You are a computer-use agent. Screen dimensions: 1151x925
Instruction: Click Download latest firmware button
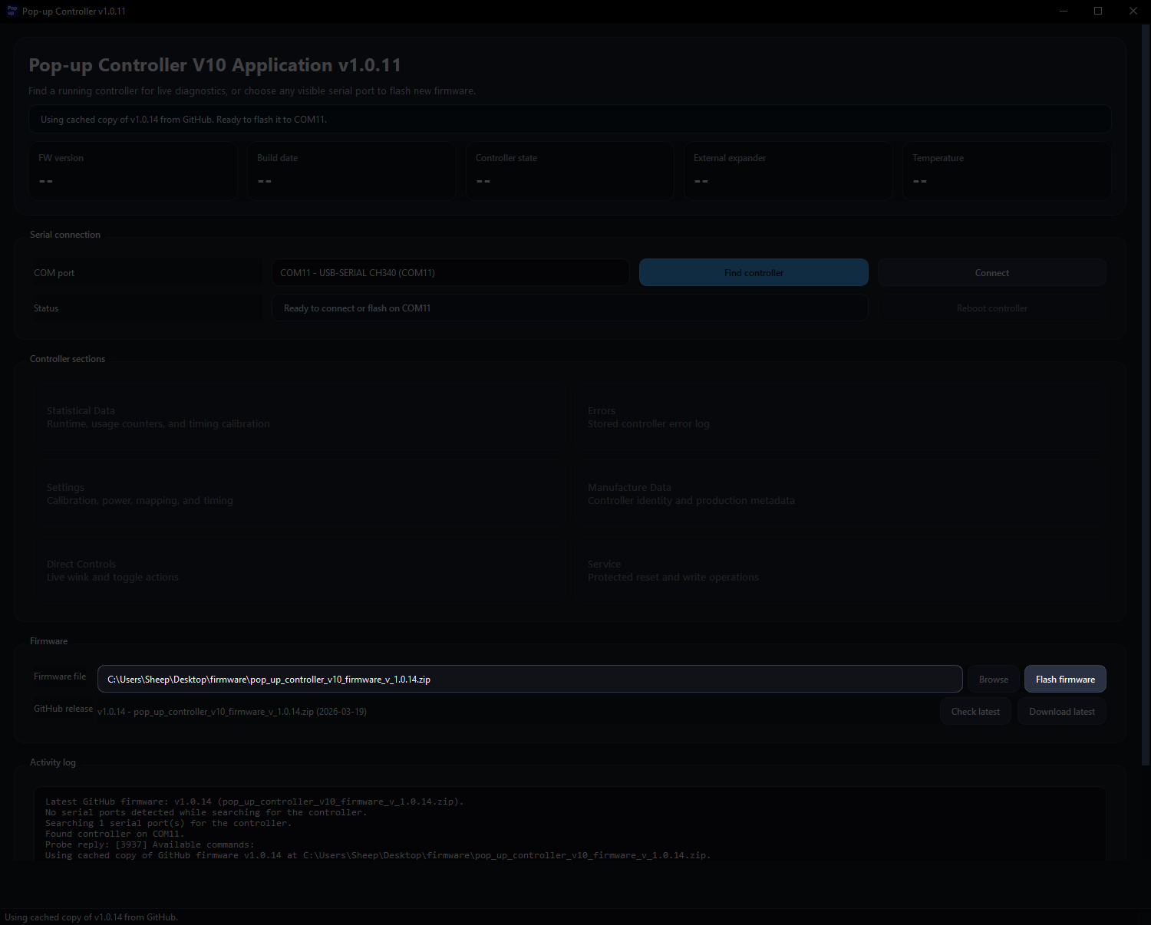click(1061, 711)
